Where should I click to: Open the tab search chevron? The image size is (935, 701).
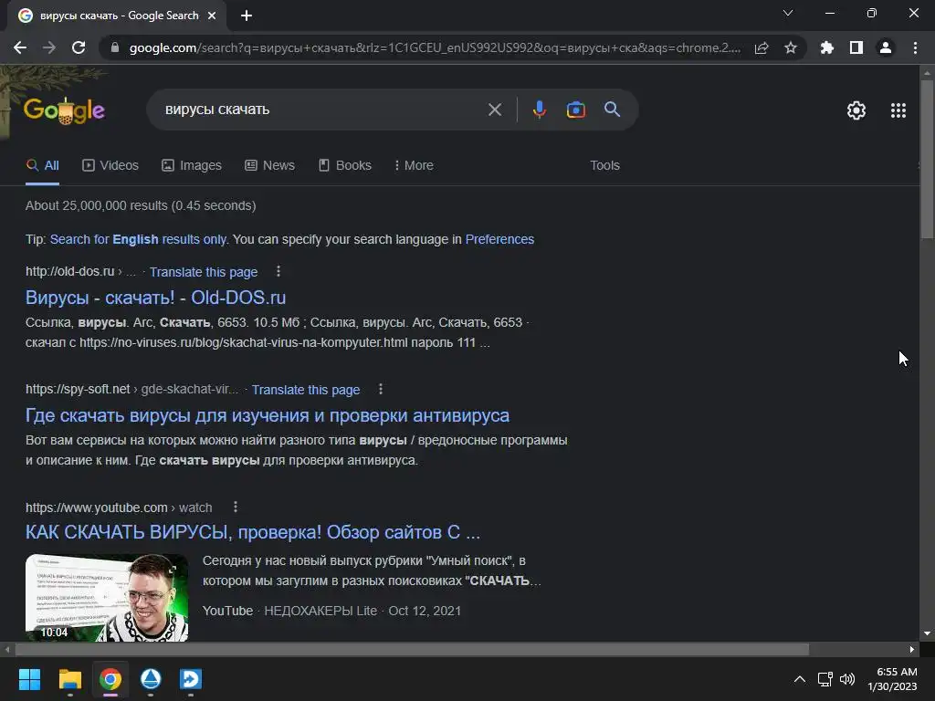pyautogui.click(x=788, y=13)
